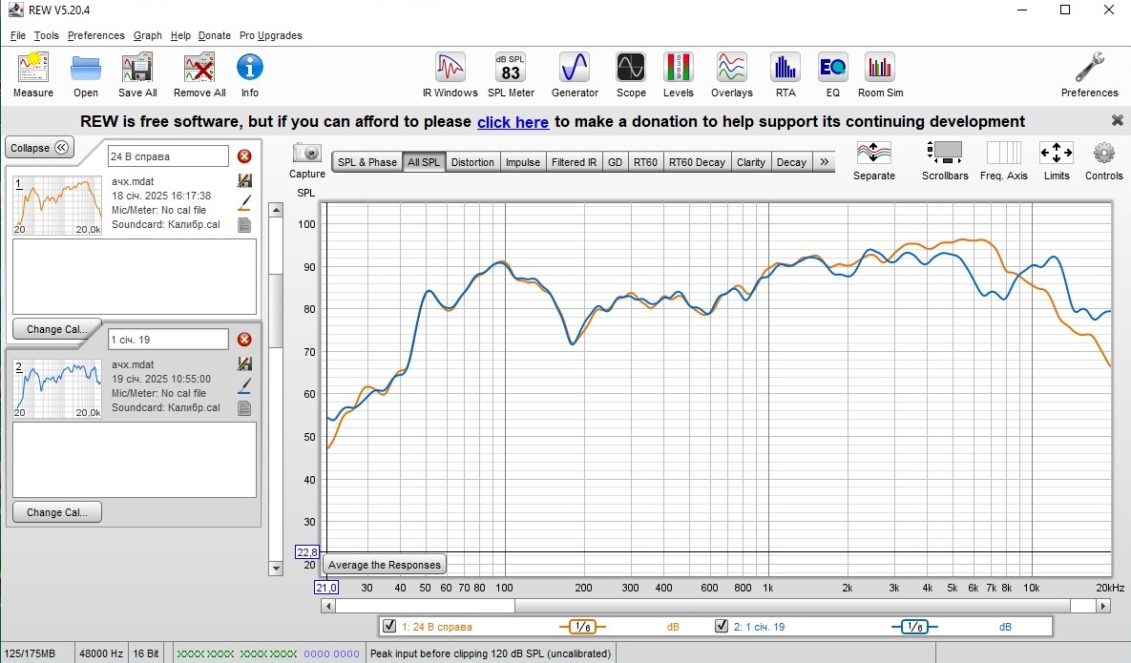Click the measurement list scroll-down arrow
1131x663 pixels.
point(276,569)
